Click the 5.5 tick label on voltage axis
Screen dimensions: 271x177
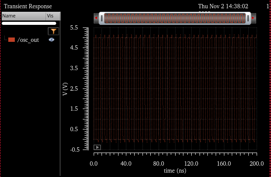(74, 27)
